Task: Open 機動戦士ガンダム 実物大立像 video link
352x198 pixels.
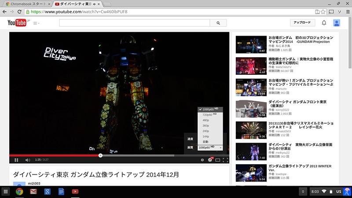Action: (x=301, y=61)
